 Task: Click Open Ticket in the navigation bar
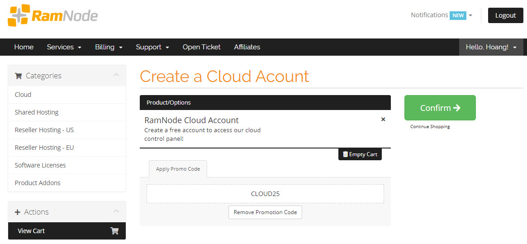201,47
